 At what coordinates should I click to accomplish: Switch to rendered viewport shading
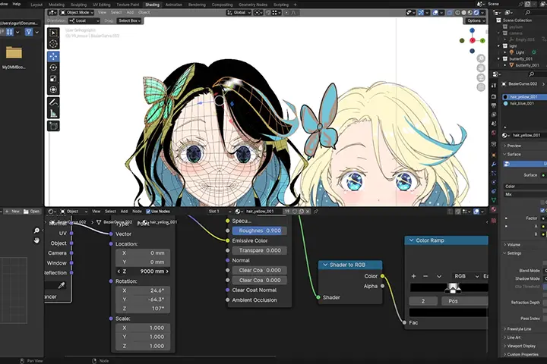(x=476, y=13)
